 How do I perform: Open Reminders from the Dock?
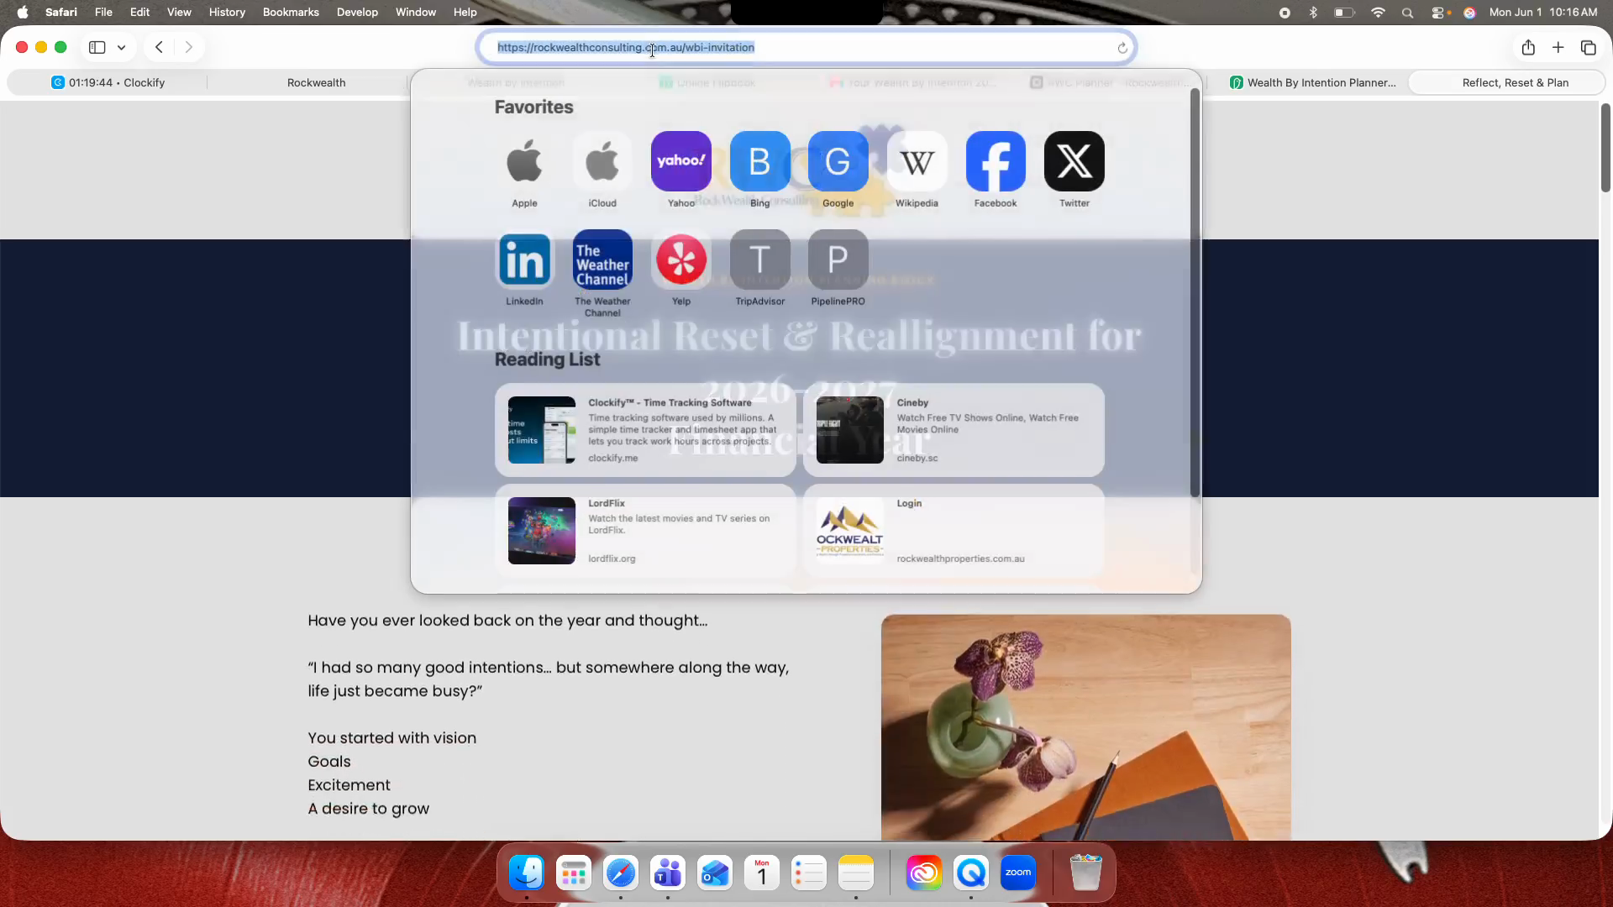click(809, 873)
